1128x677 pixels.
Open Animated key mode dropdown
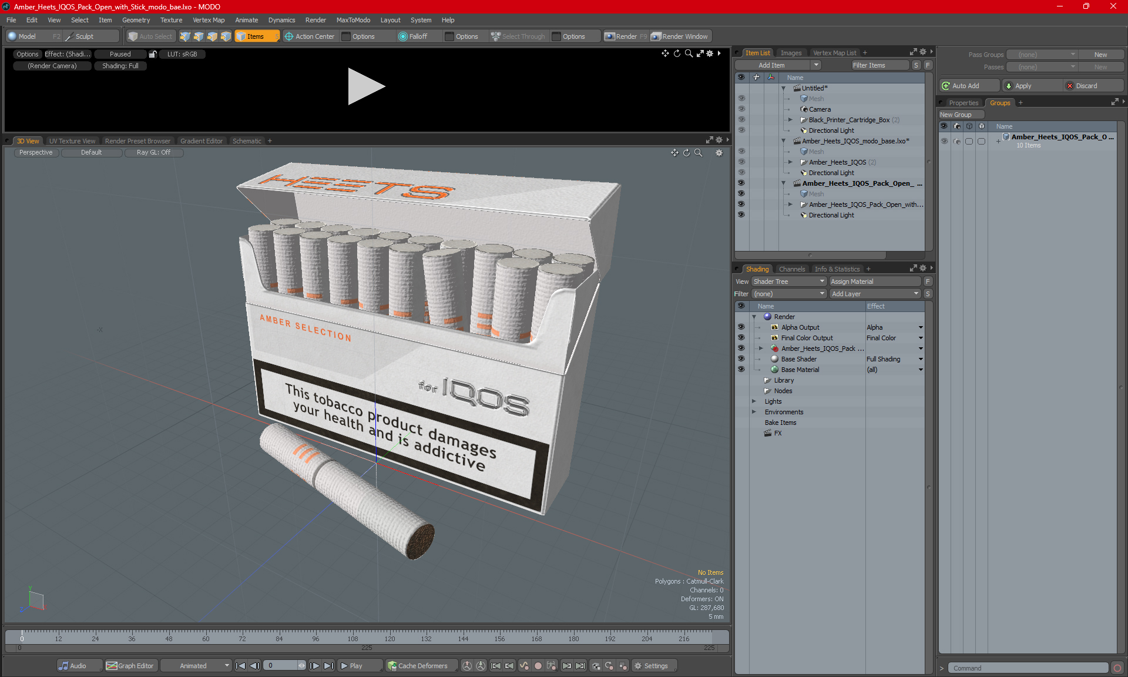coord(196,666)
